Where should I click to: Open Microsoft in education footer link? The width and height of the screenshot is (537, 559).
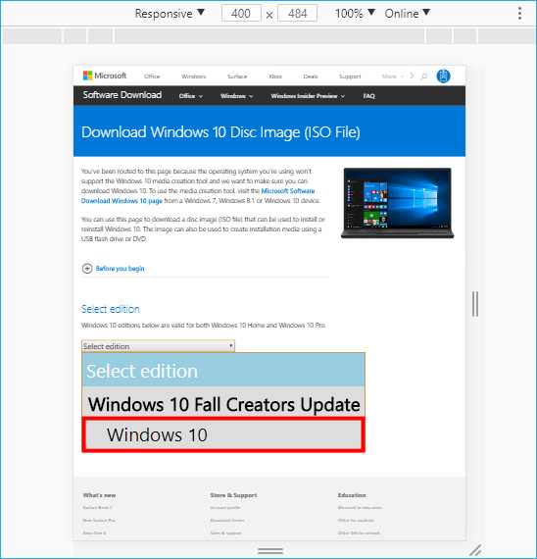click(x=360, y=508)
